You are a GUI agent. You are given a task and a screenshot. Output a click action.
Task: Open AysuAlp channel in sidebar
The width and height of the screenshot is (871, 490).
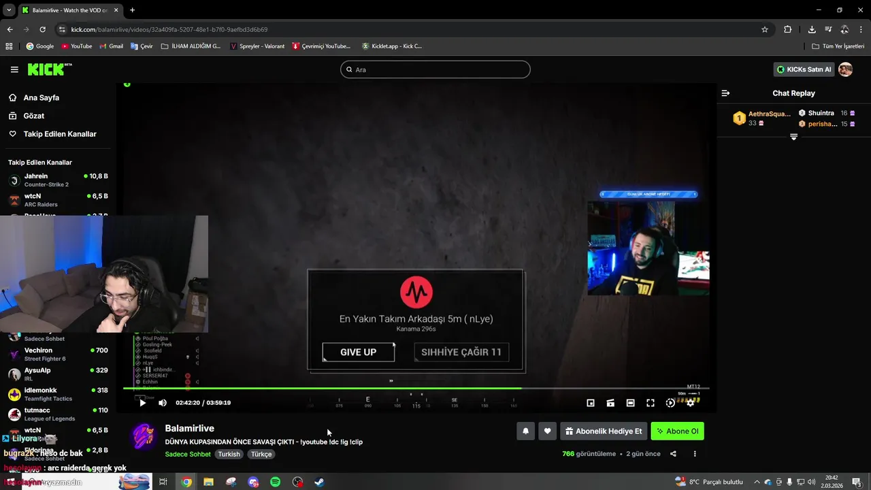point(58,374)
